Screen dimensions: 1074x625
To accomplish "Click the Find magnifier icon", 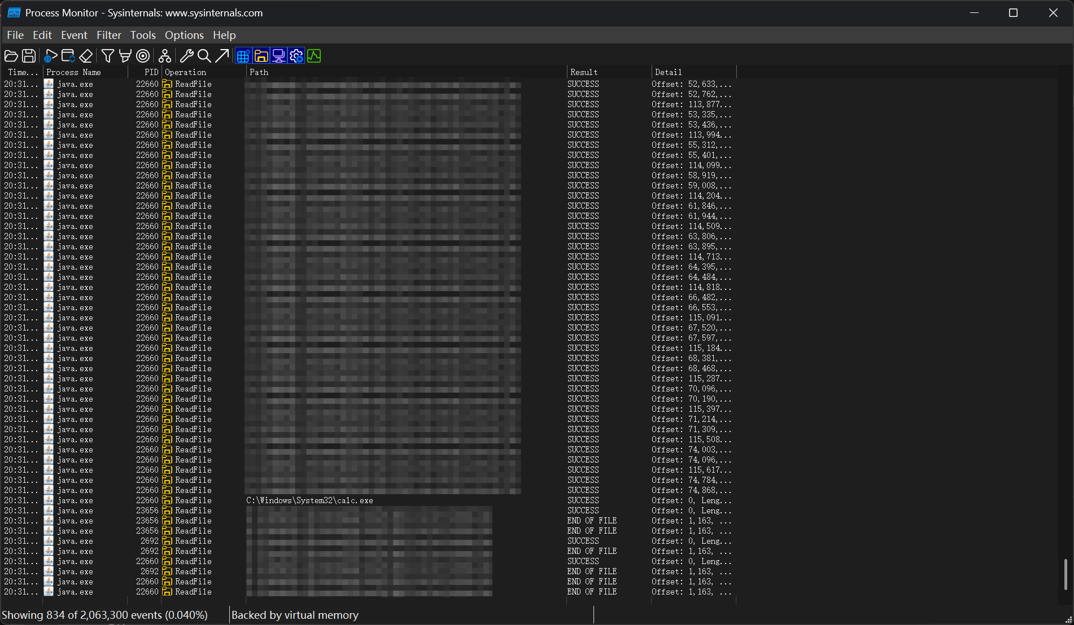I will coord(204,56).
